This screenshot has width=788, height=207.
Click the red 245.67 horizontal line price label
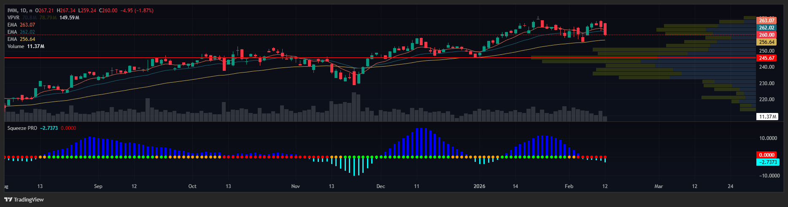pyautogui.click(x=766, y=58)
